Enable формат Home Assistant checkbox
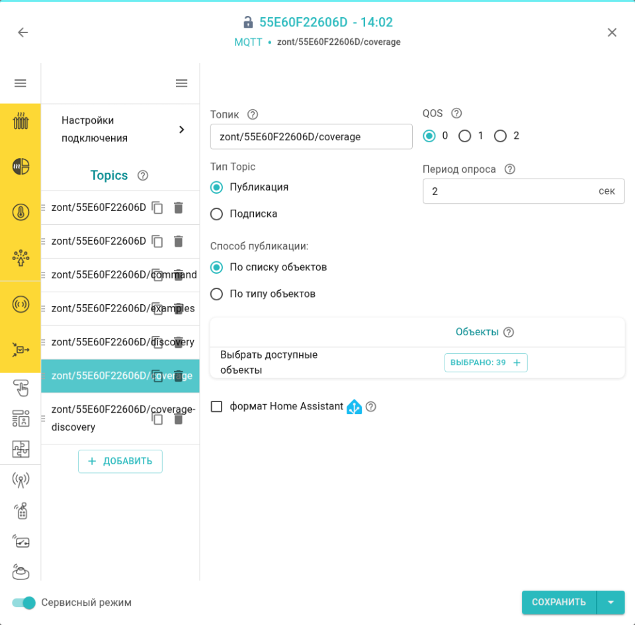 (217, 406)
